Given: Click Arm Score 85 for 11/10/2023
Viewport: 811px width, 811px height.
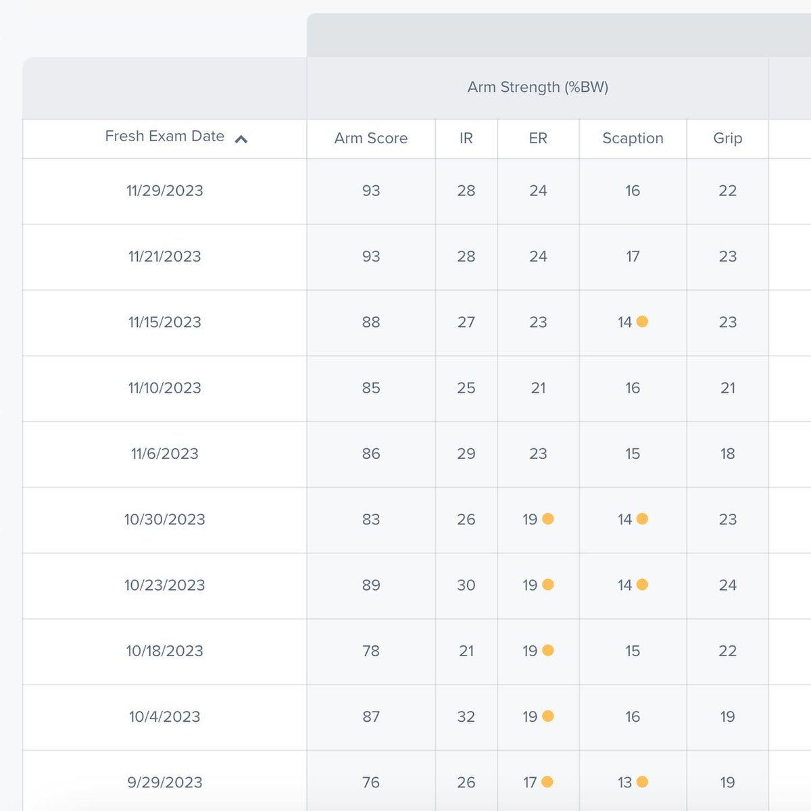Looking at the screenshot, I should pyautogui.click(x=371, y=389).
